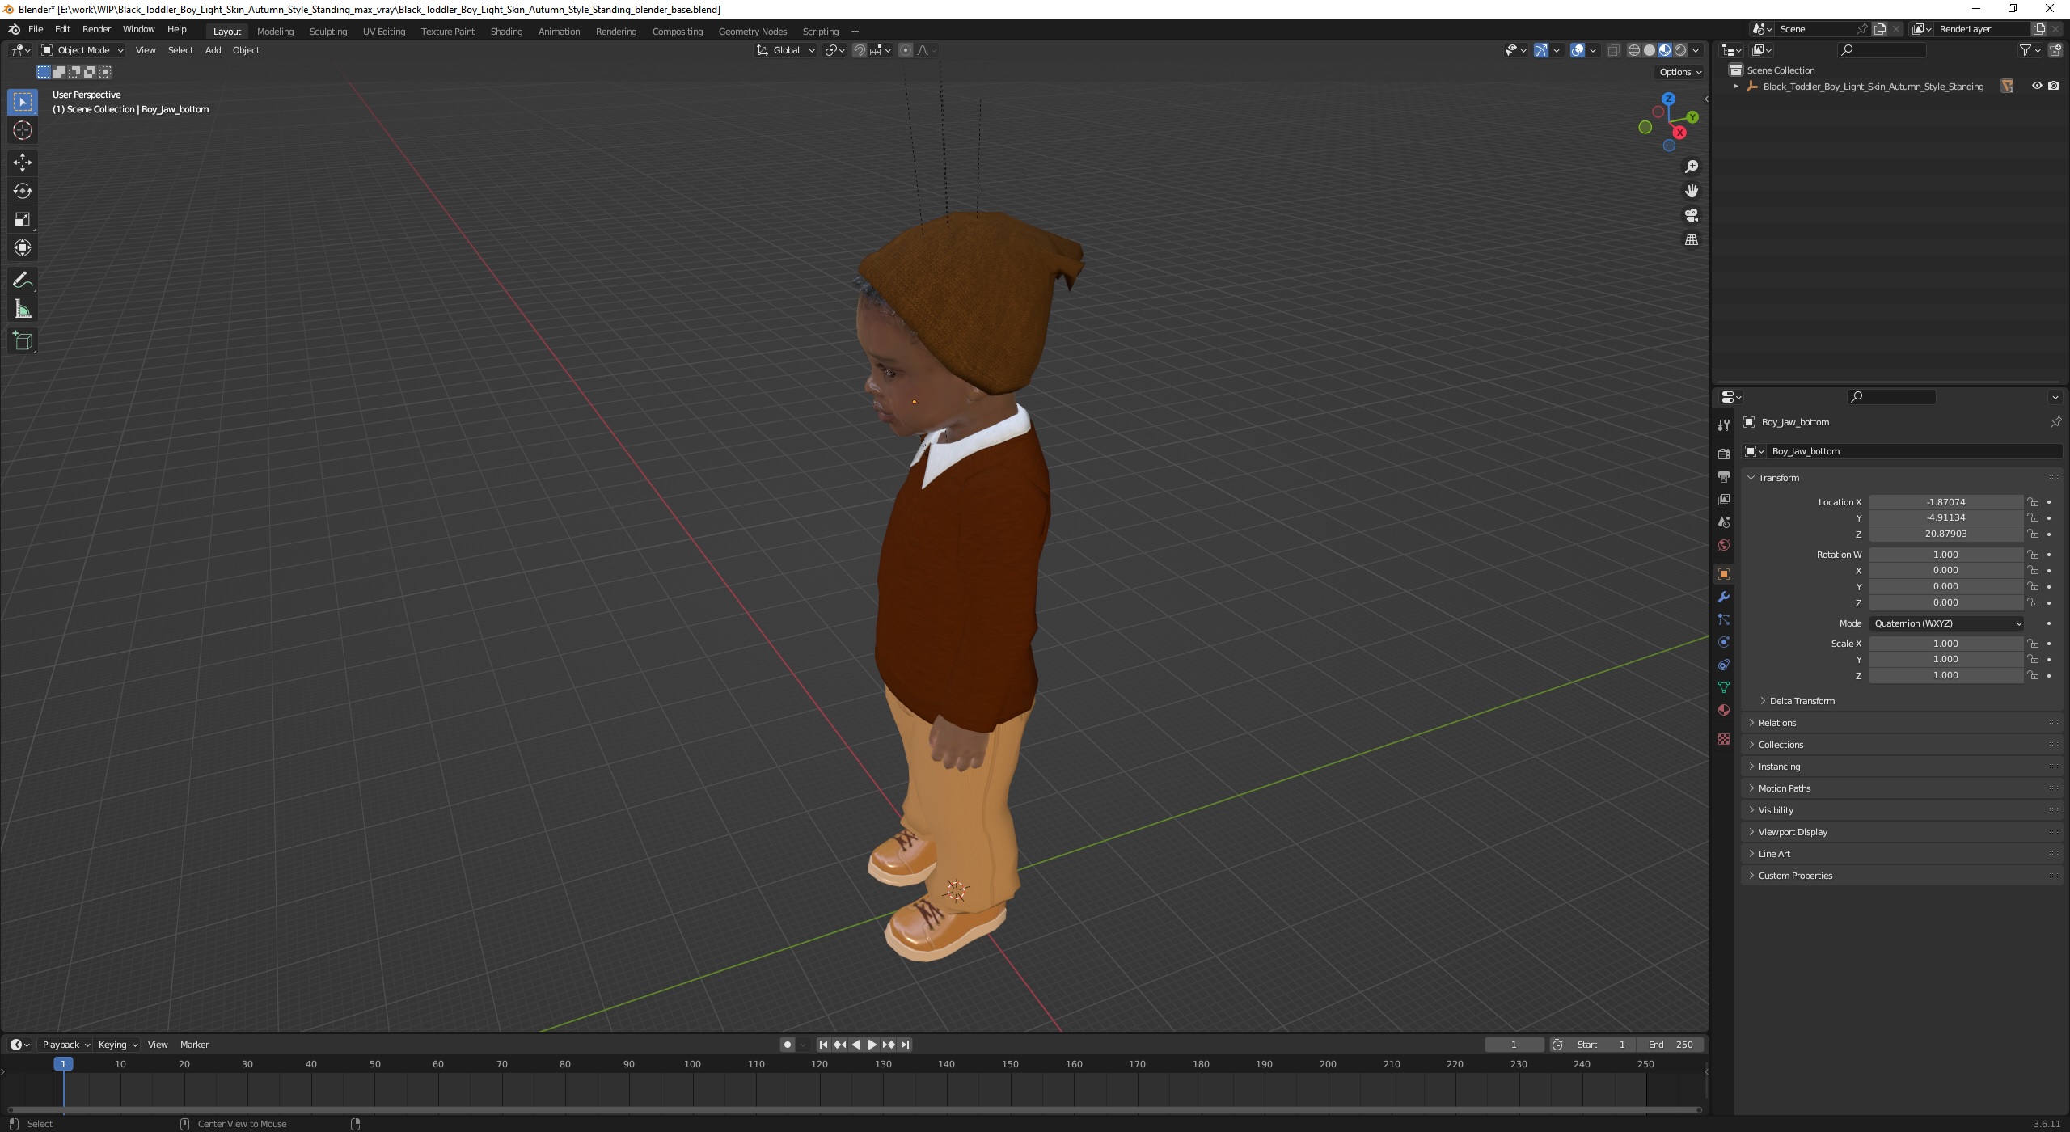
Task: Toggle proportional editing
Action: [x=906, y=50]
